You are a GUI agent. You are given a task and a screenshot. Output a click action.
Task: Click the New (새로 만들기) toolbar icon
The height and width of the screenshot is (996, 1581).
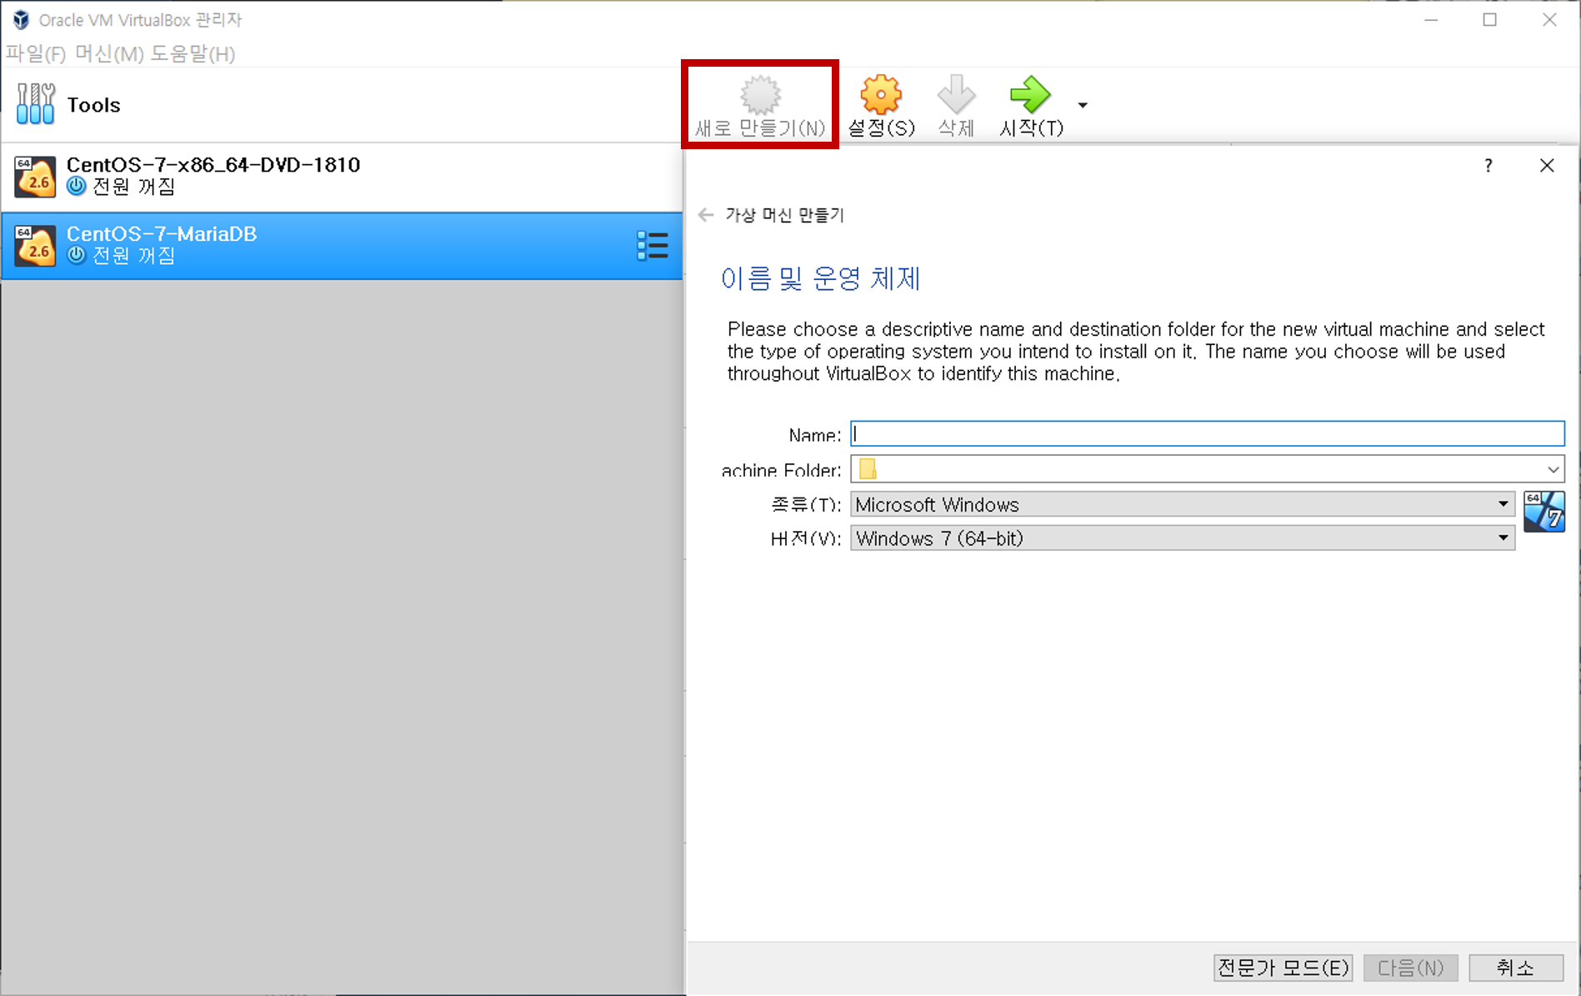point(760,95)
